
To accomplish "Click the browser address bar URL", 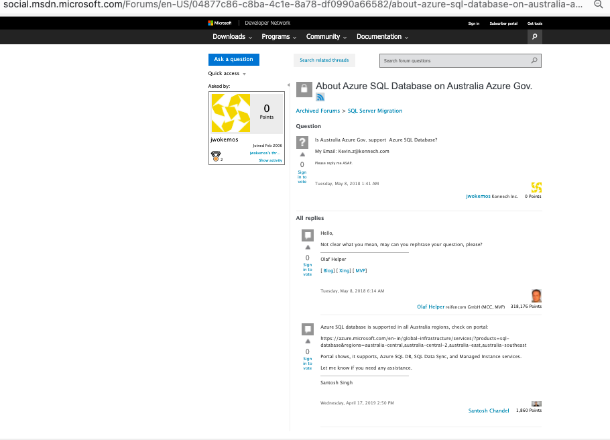I will (292, 5).
